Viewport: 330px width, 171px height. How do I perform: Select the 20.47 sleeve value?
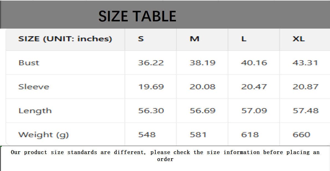(254, 87)
